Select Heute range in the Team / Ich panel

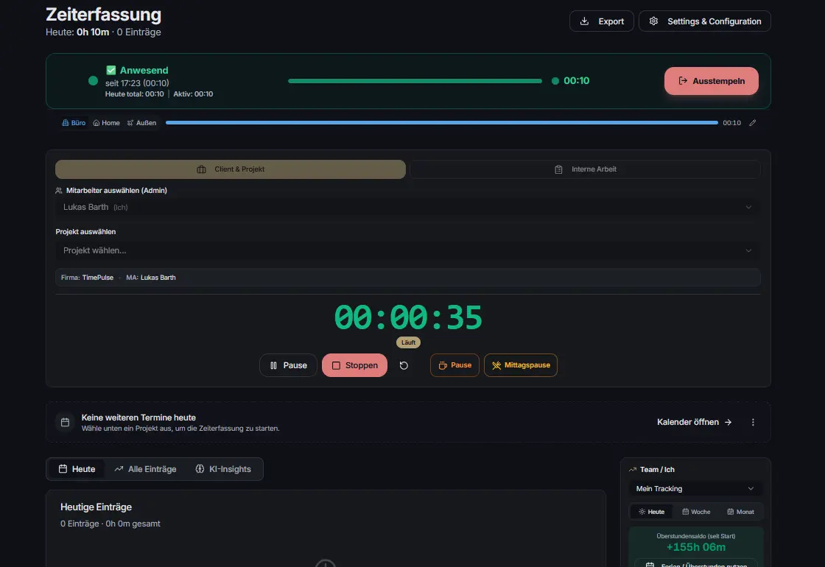point(651,512)
